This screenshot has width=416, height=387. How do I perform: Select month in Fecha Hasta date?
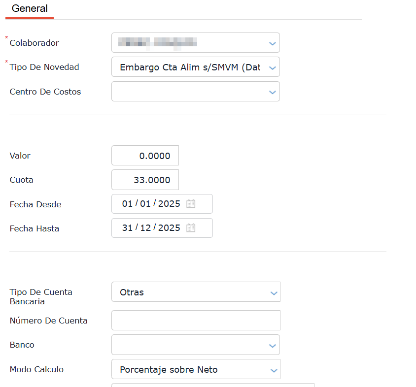coord(145,228)
